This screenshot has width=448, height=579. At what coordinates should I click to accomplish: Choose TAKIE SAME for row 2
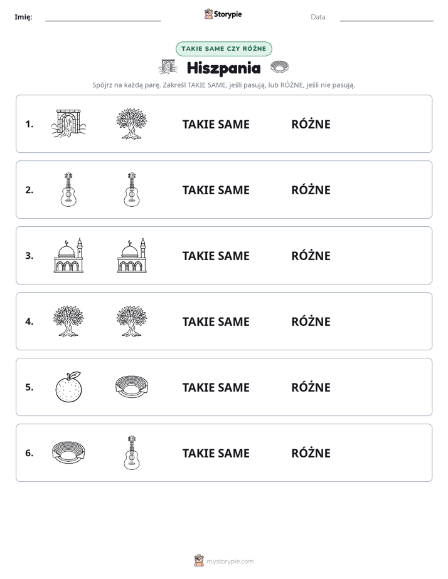pos(216,190)
